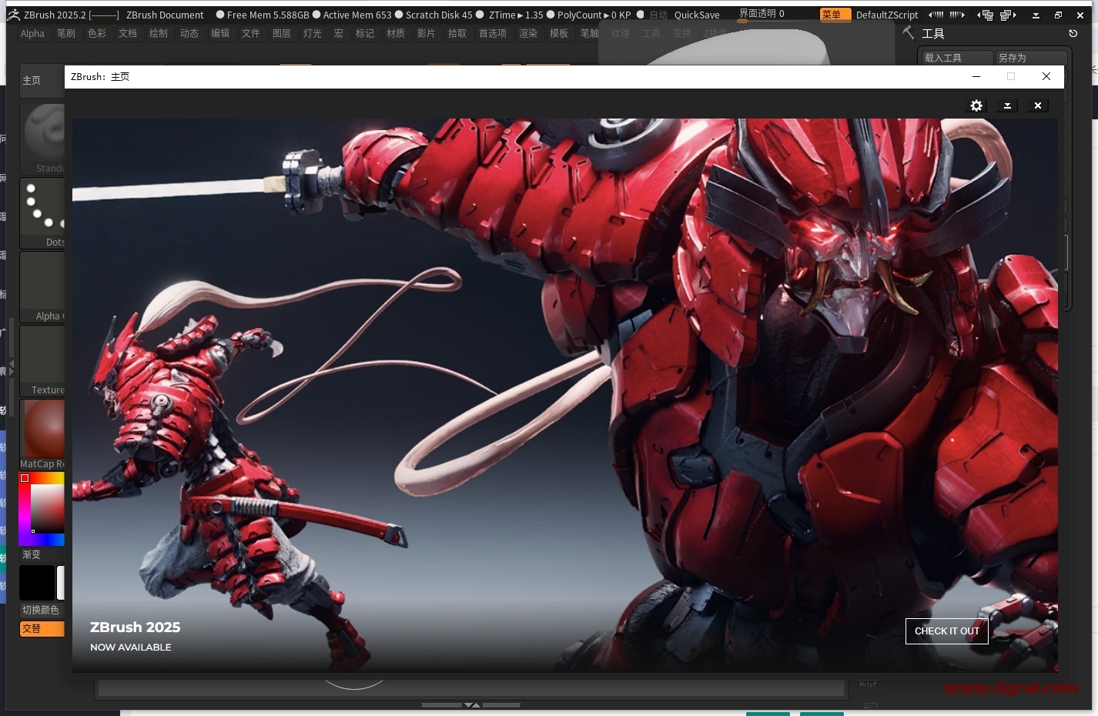
Task: Click the right-pointing striped arrow layout icon
Action: point(957,15)
